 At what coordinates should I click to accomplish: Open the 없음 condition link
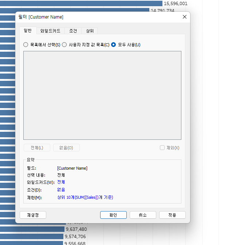61,190
